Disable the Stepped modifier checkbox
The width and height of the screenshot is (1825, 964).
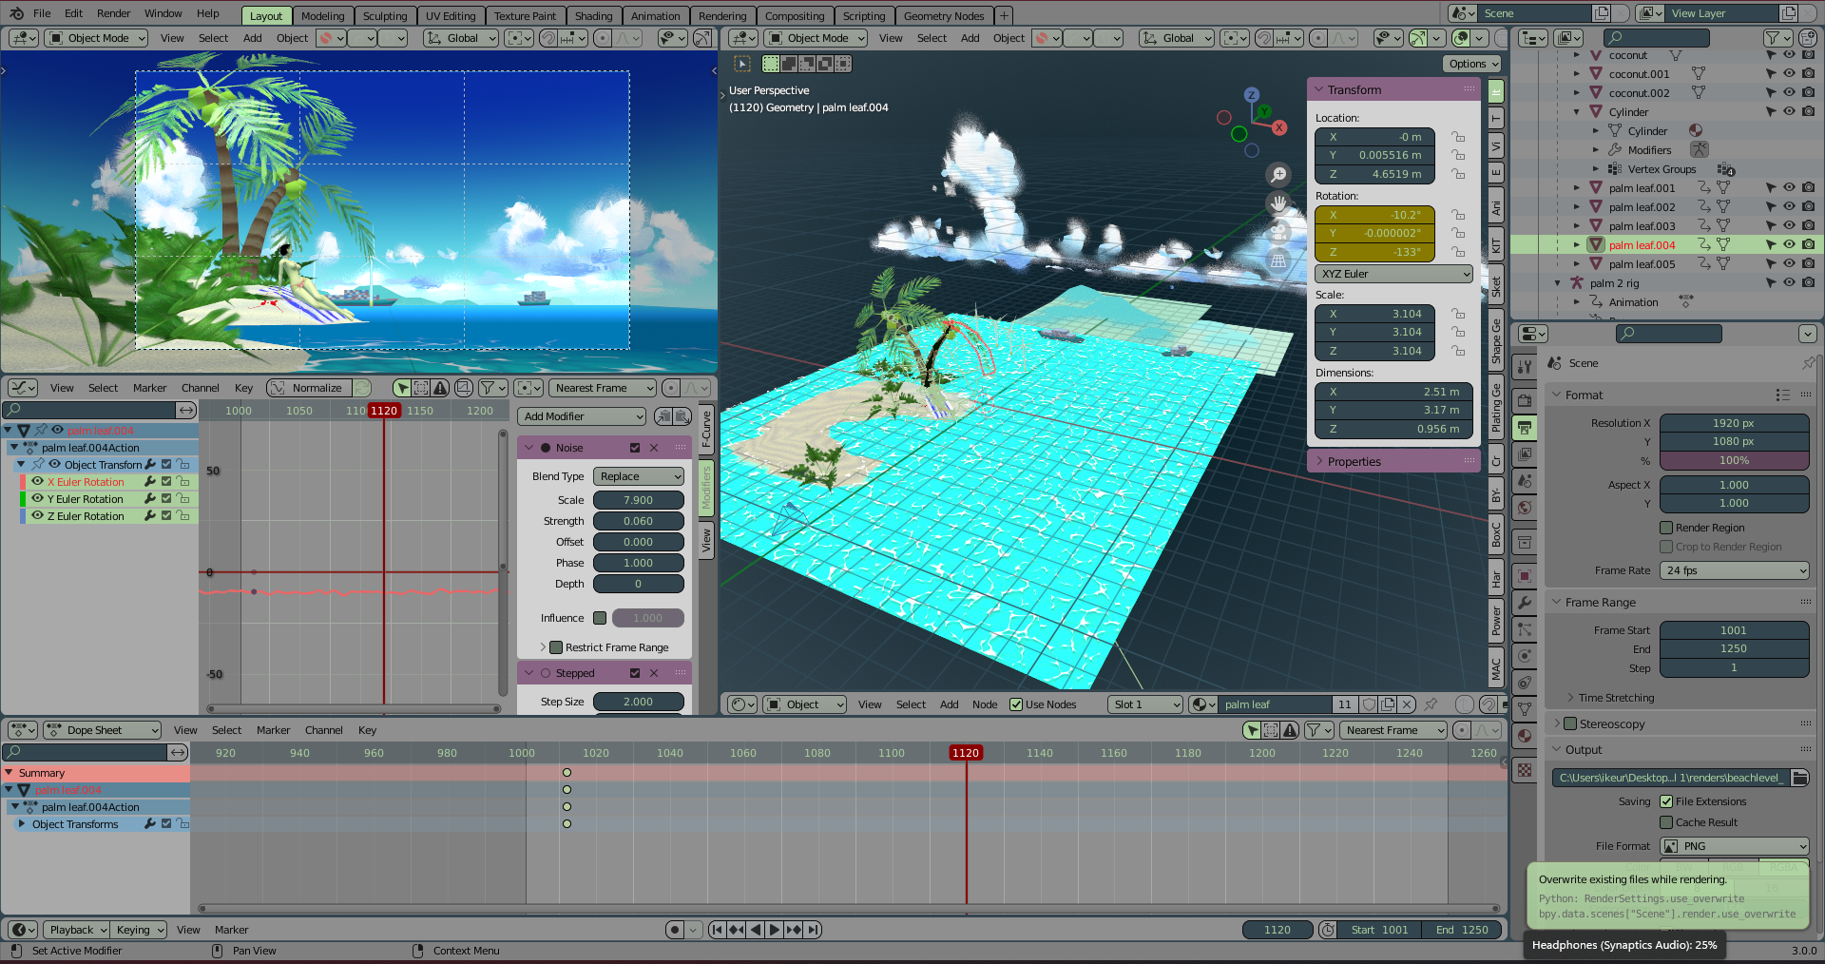click(635, 673)
